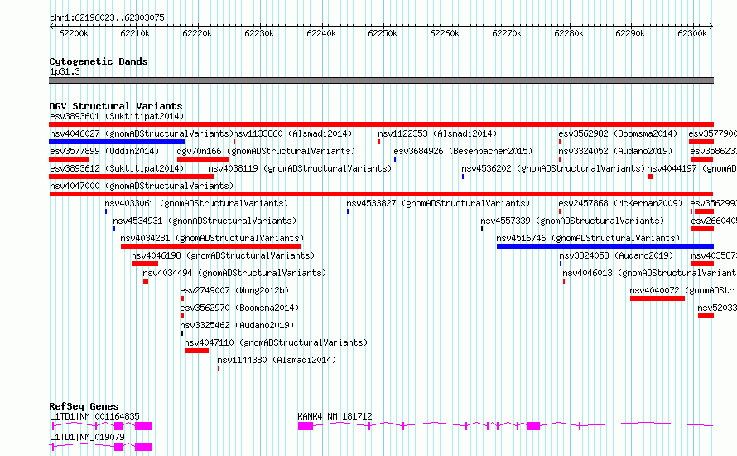Select the L1TD1 NM_019079 last exon block

[143, 447]
